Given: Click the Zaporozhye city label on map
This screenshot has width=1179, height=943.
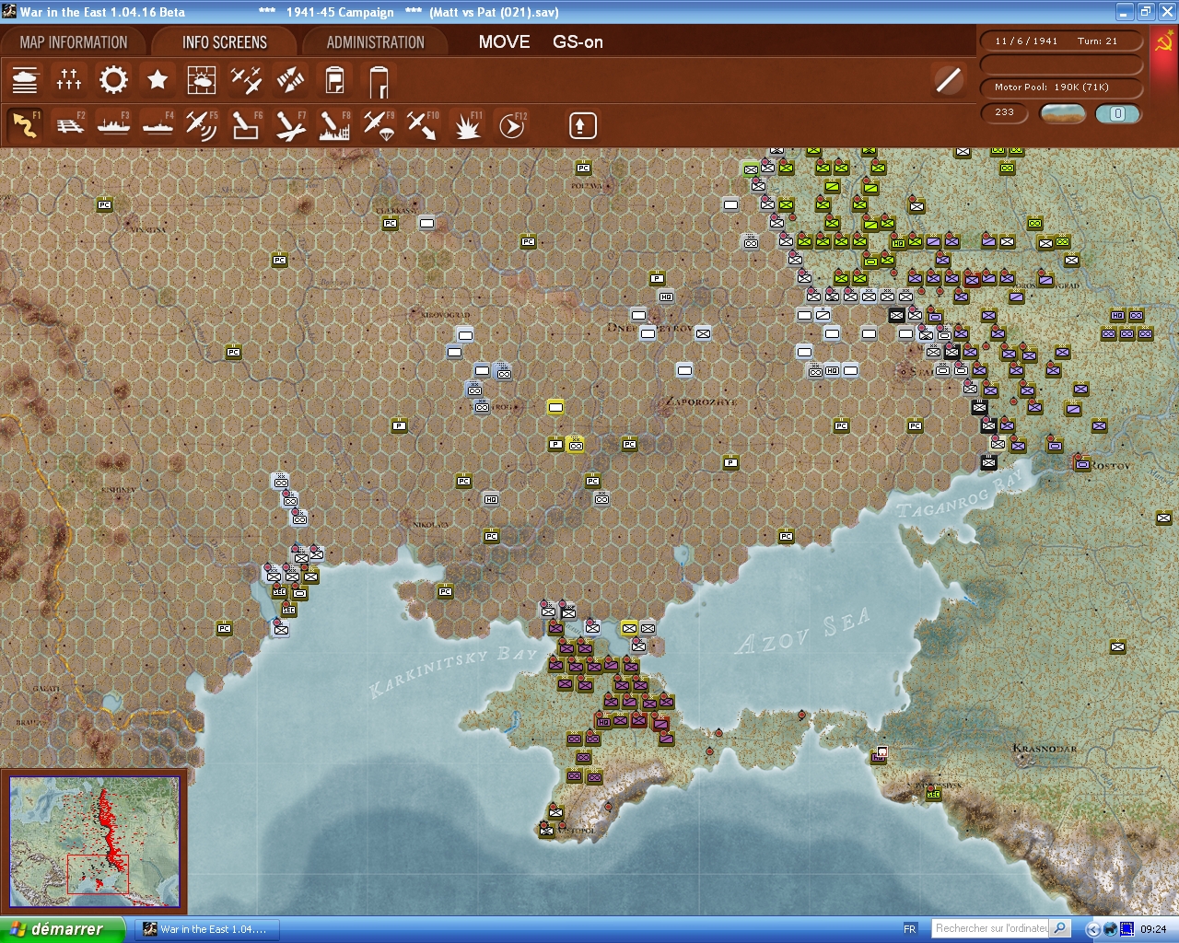Looking at the screenshot, I should click(x=702, y=402).
